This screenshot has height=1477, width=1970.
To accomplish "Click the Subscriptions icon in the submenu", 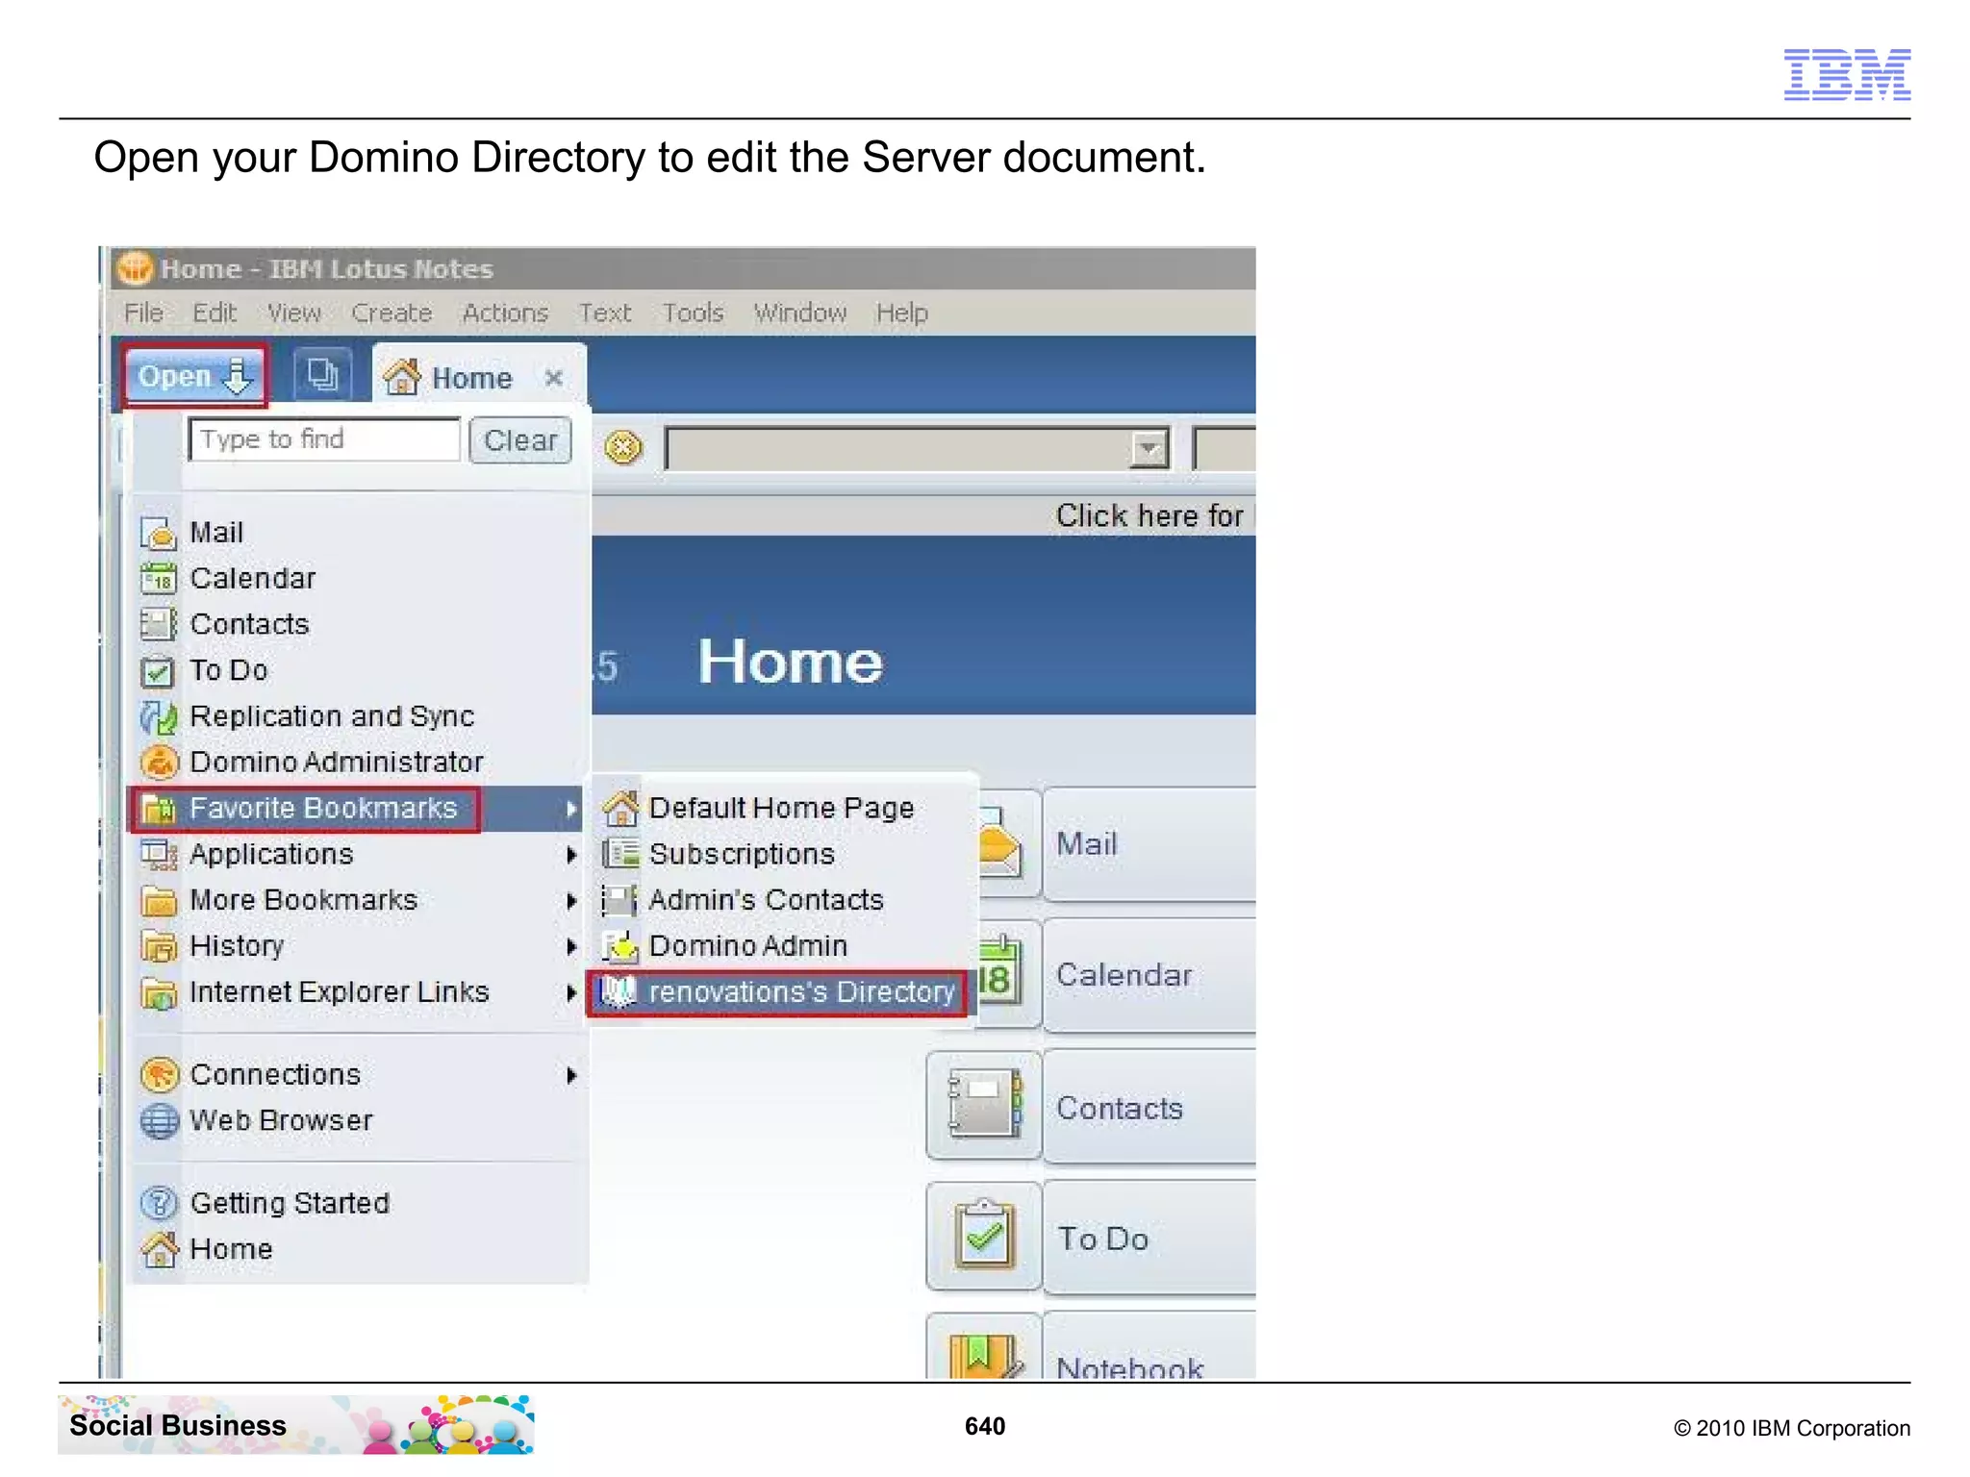I will point(620,854).
